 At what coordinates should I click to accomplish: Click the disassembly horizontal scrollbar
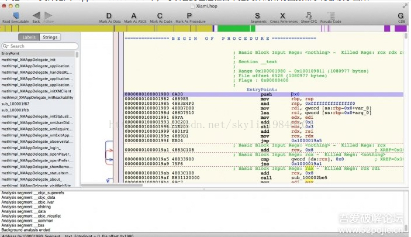pos(112,185)
